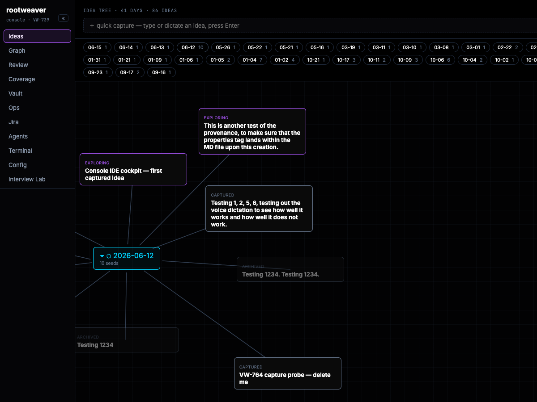Open the voice dictation test idea card
Screen dimensions: 537x402
click(259, 209)
